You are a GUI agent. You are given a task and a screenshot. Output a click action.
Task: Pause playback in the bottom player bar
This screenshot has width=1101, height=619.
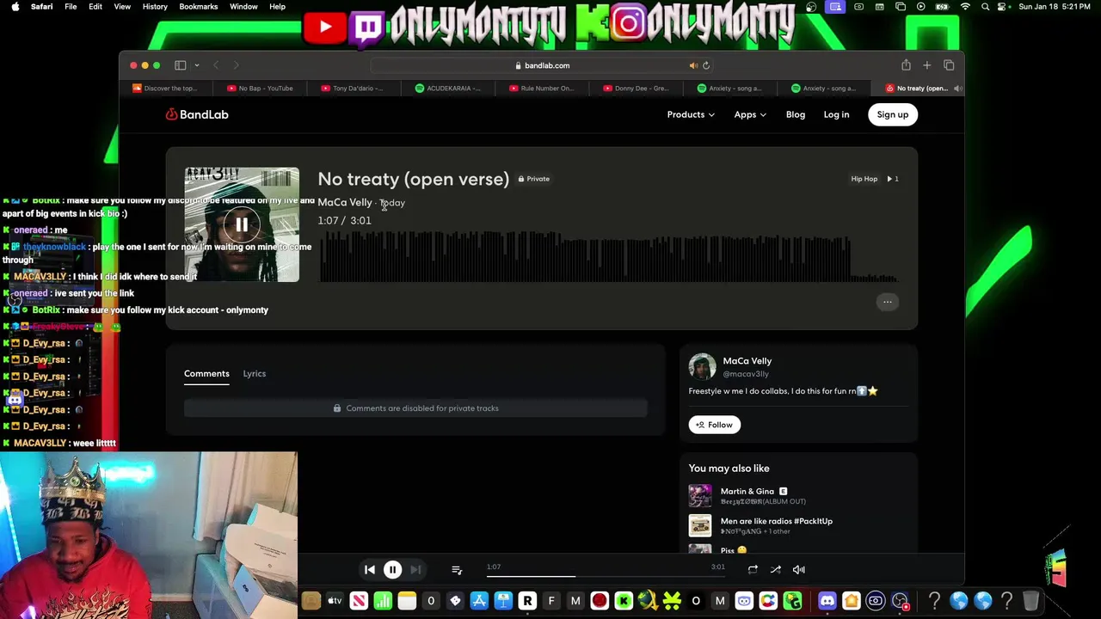pyautogui.click(x=392, y=569)
